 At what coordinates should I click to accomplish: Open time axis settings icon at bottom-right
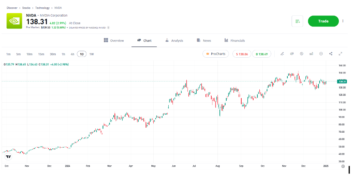[343, 166]
